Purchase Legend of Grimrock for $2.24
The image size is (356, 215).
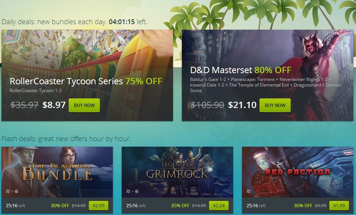coord(219,205)
